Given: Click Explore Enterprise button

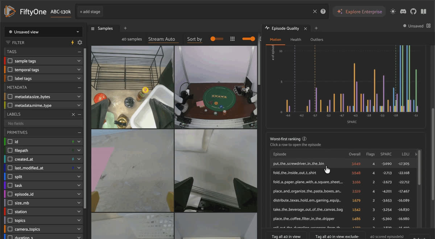Looking at the screenshot, I should (x=359, y=12).
